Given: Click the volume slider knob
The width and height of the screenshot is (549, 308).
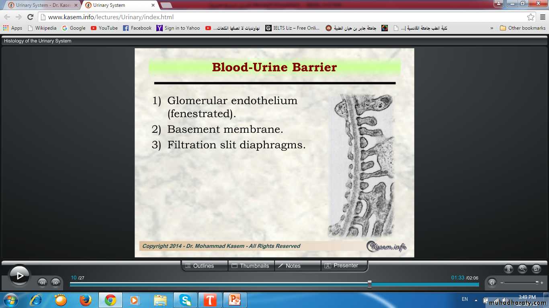Looking at the screenshot, I should pos(537,282).
